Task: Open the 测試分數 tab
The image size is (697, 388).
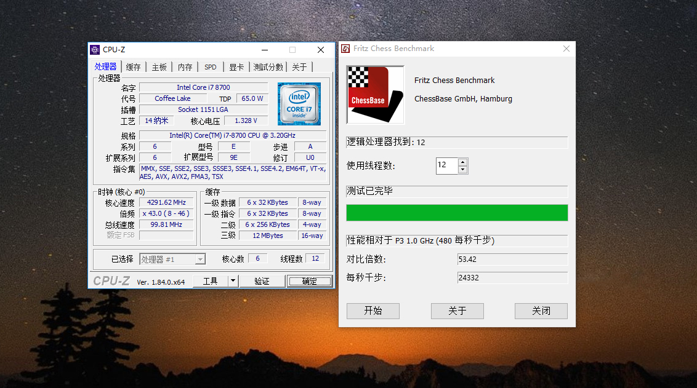Action: coord(268,67)
